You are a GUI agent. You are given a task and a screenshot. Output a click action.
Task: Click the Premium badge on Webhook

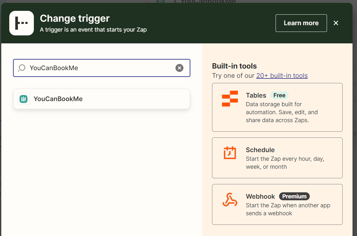294,196
